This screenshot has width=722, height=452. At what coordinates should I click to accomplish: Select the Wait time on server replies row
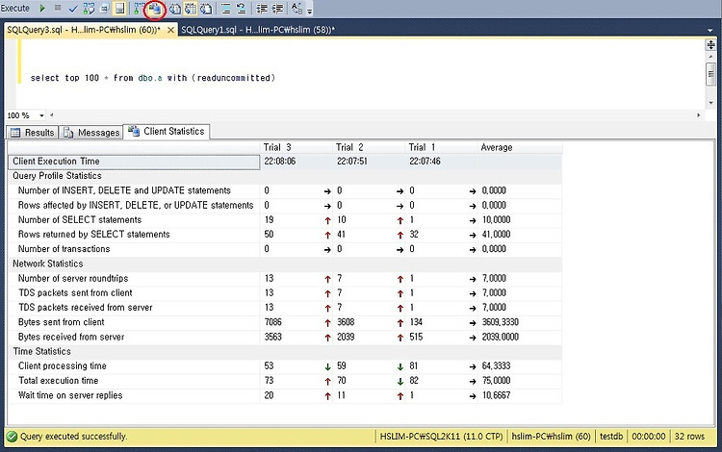285,395
